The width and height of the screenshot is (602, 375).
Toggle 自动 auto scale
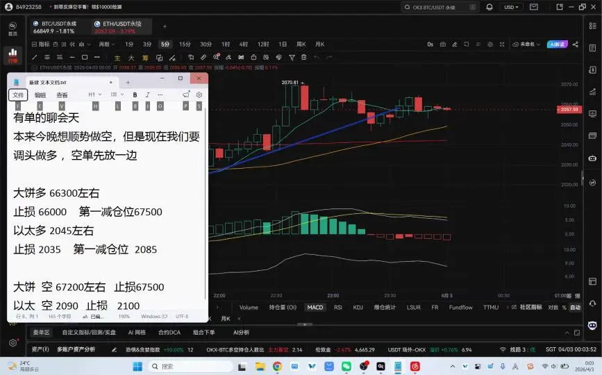[x=575, y=308]
